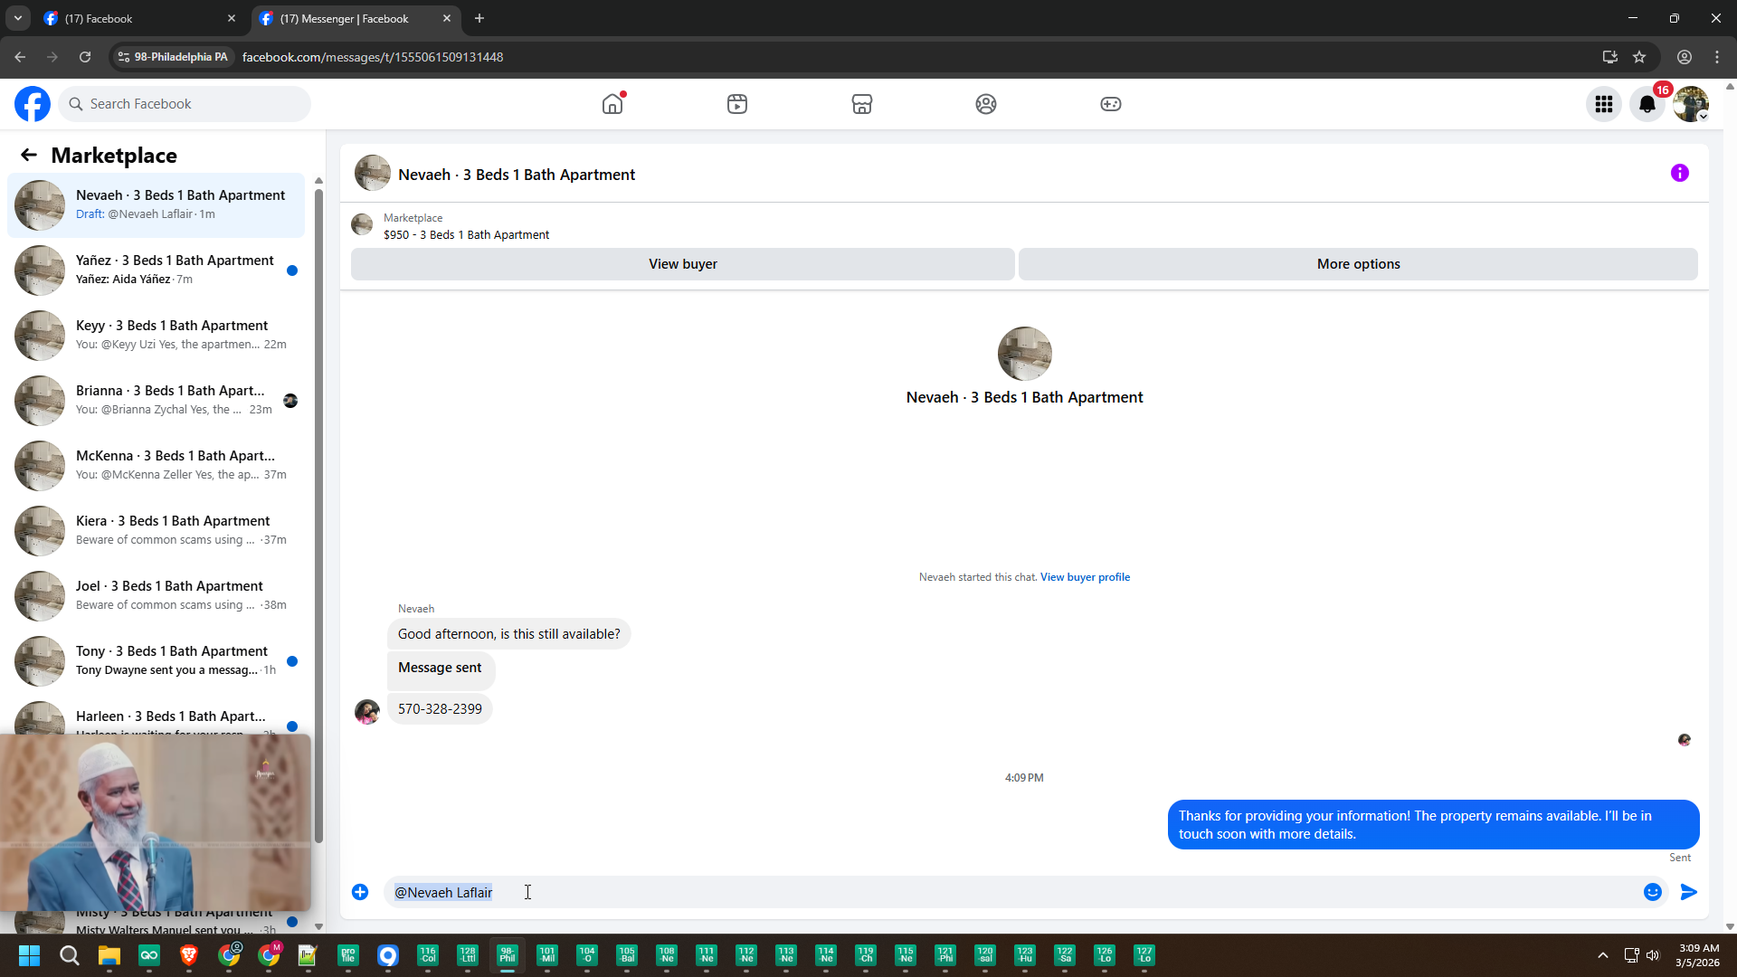Close the (17) Facebook tab
The image size is (1737, 977).
[232, 18]
